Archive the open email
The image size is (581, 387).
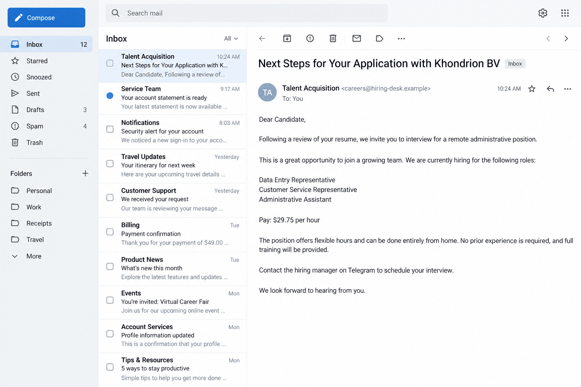click(287, 39)
